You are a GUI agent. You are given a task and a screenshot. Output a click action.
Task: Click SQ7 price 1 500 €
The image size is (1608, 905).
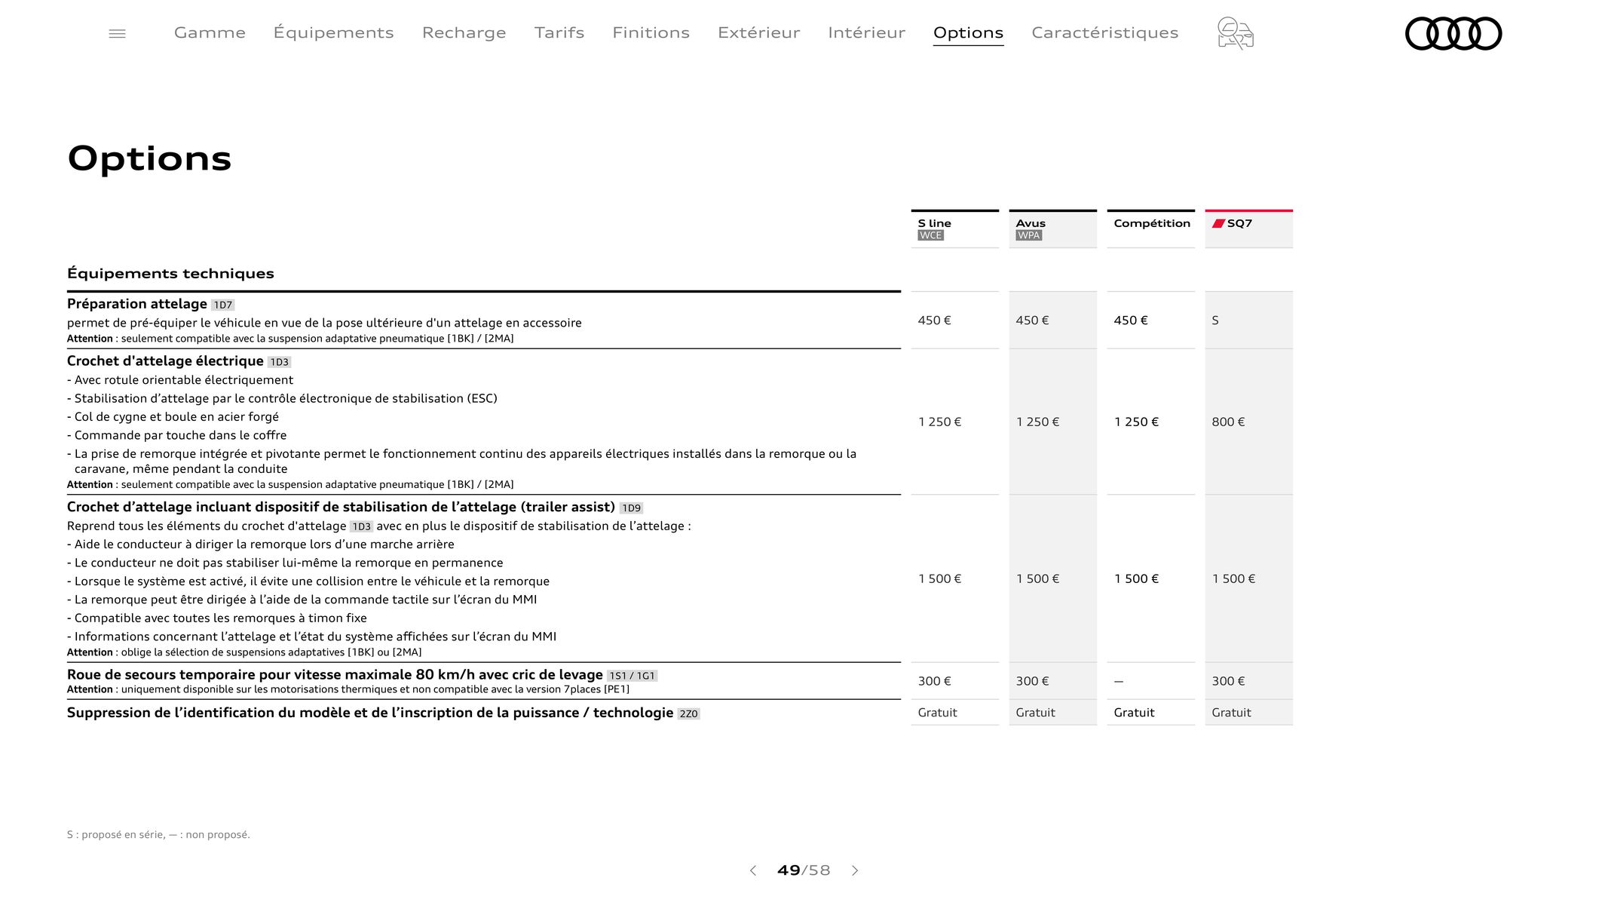coord(1233,579)
